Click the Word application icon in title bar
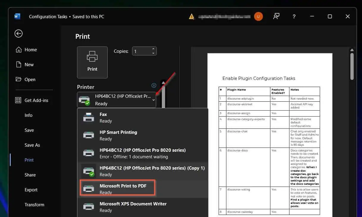The width and height of the screenshot is (362, 217). 17,16
